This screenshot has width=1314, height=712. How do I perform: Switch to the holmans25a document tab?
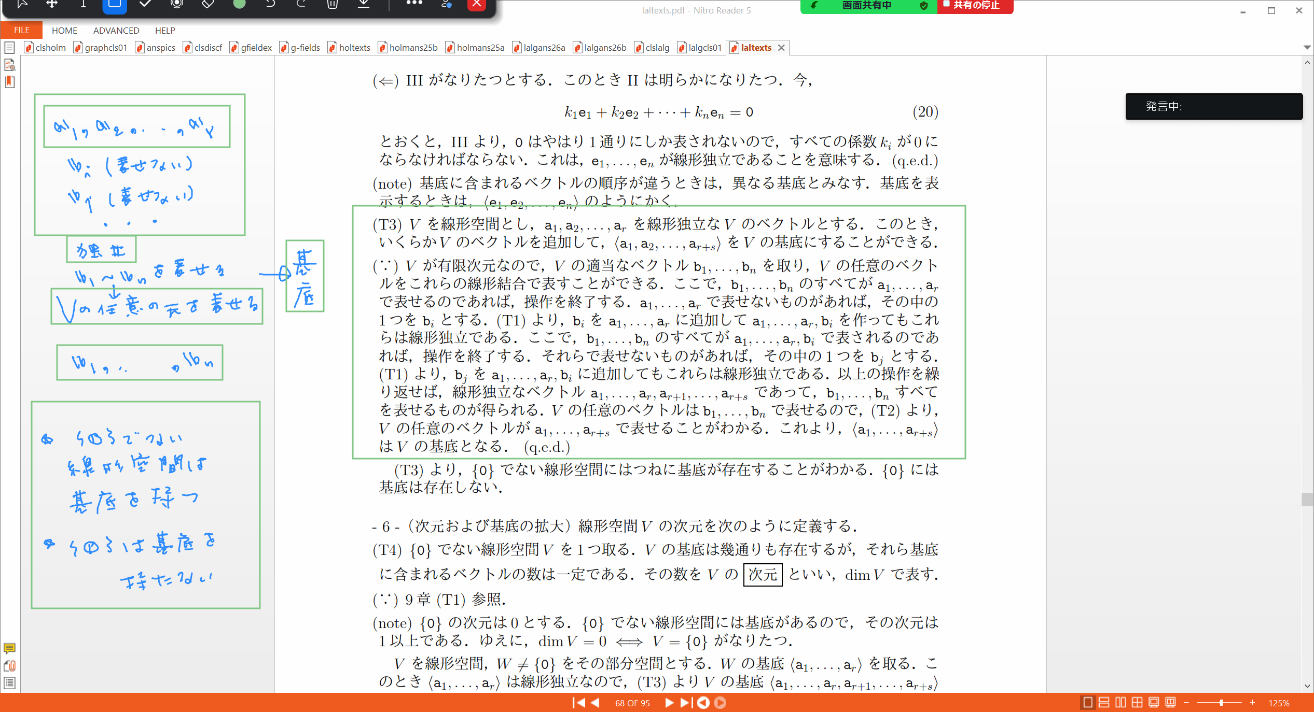[475, 48]
